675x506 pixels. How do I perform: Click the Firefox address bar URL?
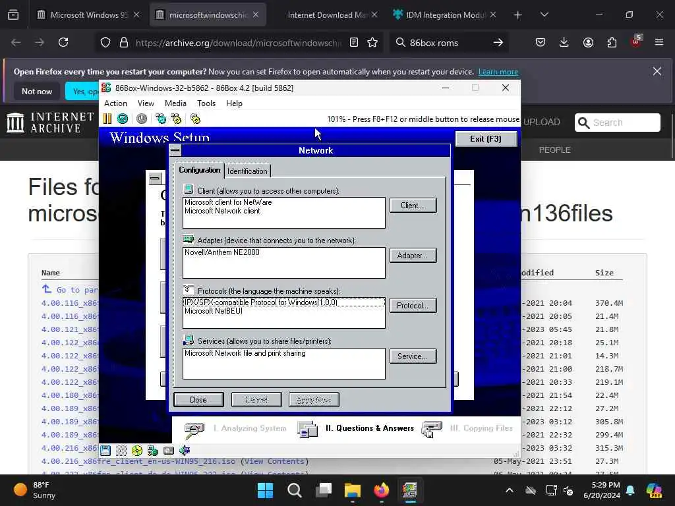click(239, 43)
